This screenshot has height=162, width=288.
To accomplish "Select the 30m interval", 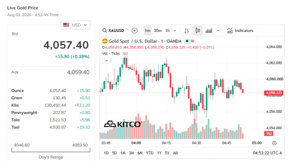I will (x=158, y=31).
